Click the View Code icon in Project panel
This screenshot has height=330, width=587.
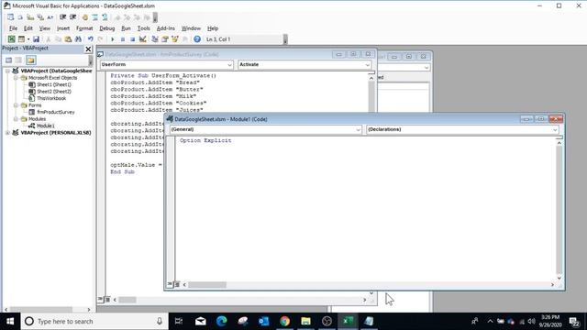pyautogui.click(x=8, y=60)
